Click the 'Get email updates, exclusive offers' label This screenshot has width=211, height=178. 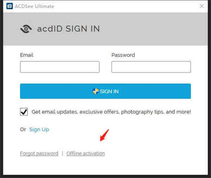(111, 112)
